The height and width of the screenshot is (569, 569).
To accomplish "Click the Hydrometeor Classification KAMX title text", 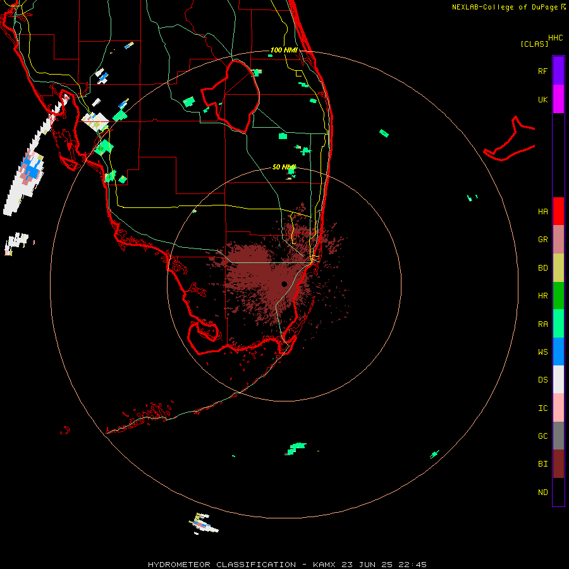I will click(287, 565).
